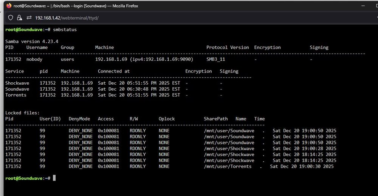Focus the address bar showing 192.168.1.42/webterminal/ttyd/
The height and width of the screenshot is (196, 378).
(67, 18)
